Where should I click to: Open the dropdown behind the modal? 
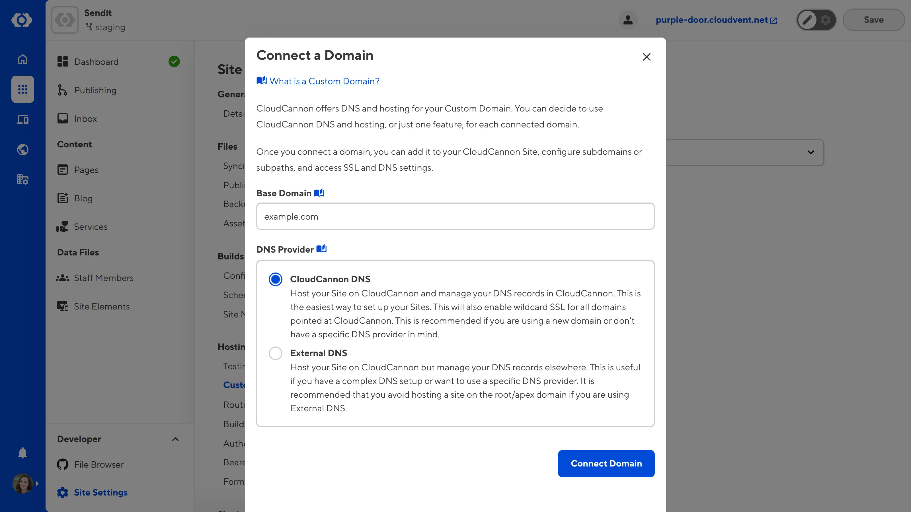pos(811,152)
